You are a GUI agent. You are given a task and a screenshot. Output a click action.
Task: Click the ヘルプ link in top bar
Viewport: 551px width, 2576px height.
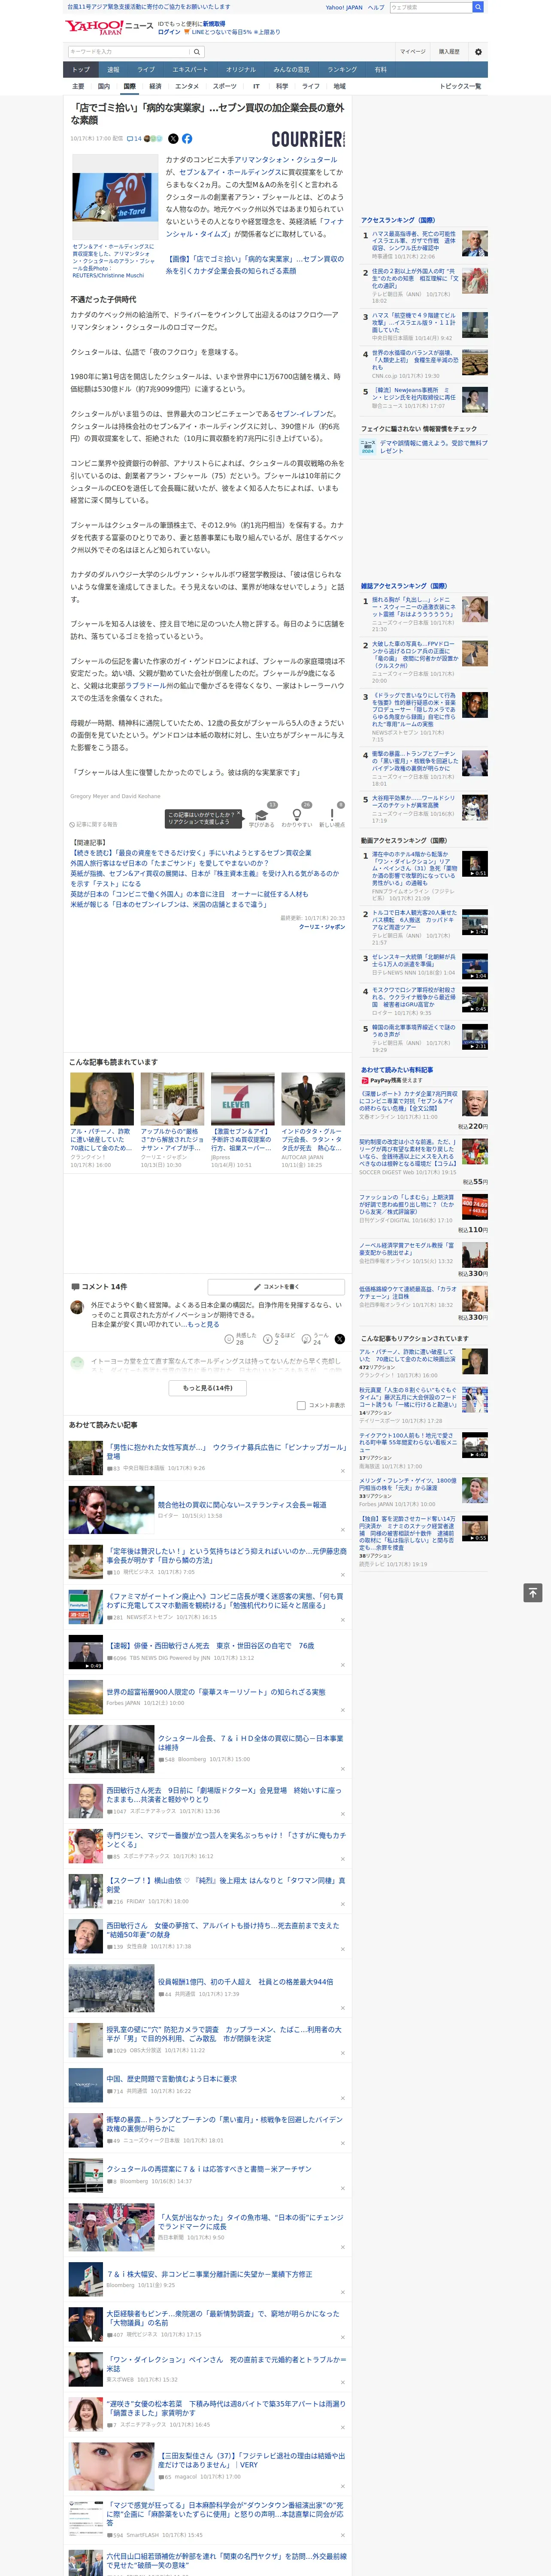pos(376,7)
